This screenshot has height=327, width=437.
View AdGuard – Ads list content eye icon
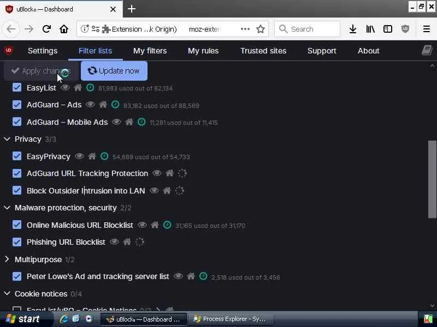90,105
